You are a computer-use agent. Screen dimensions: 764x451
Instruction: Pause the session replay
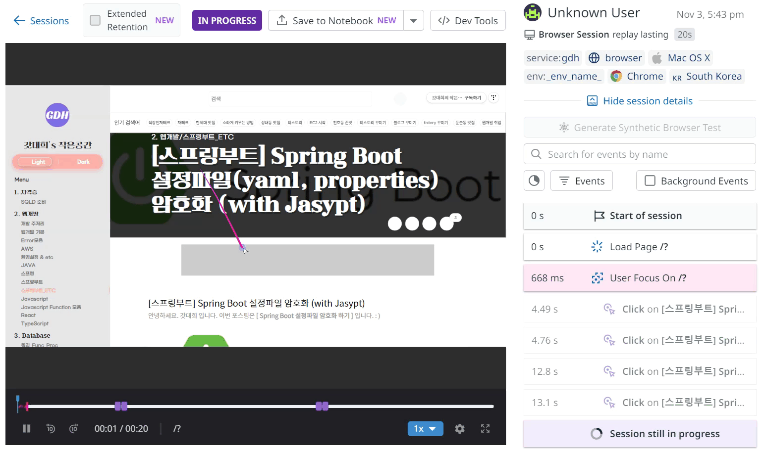pyautogui.click(x=27, y=429)
